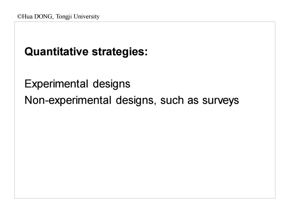Click 'designs' after the word Experimental

(x=112, y=84)
